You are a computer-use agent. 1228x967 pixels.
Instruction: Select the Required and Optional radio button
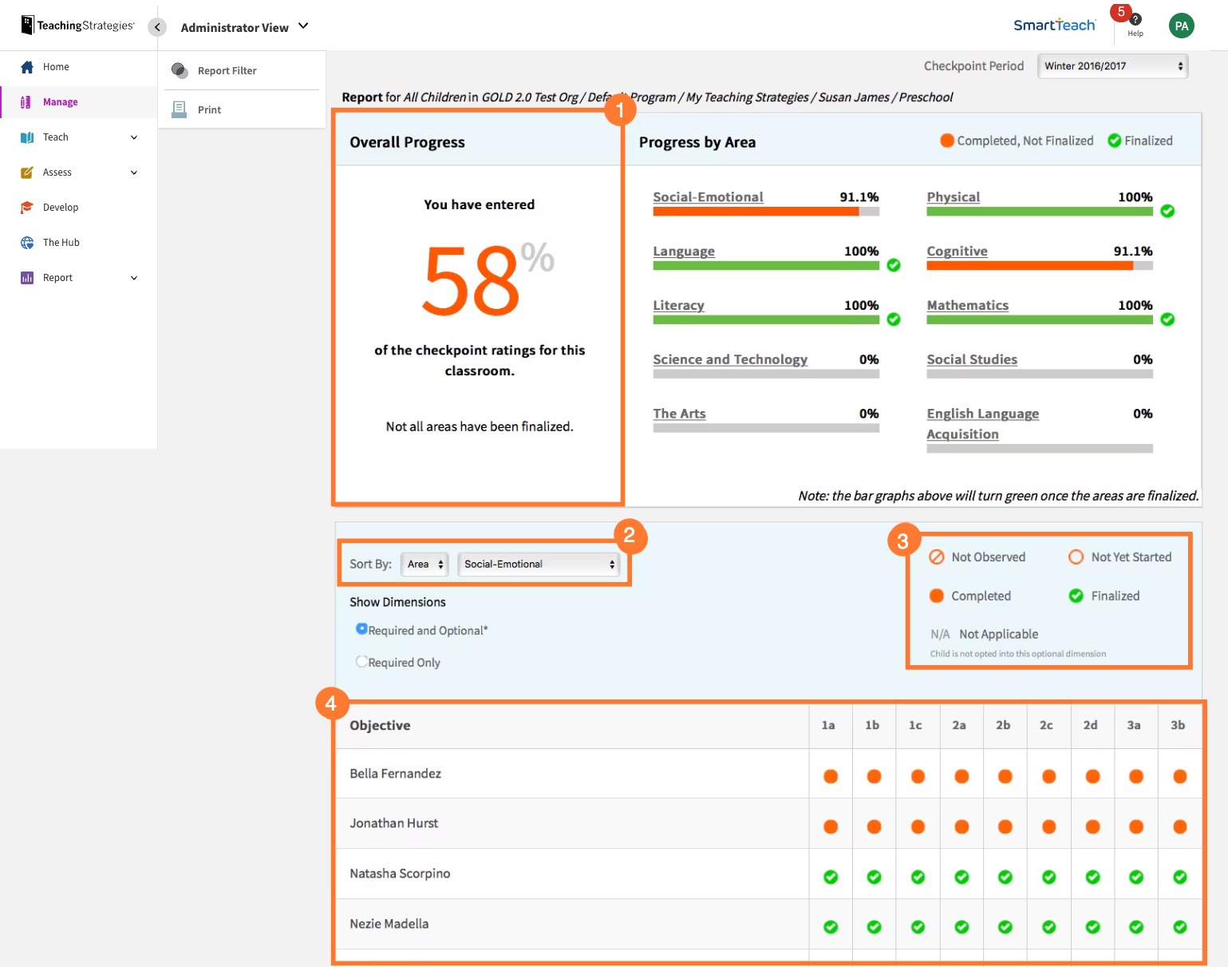[x=362, y=628]
